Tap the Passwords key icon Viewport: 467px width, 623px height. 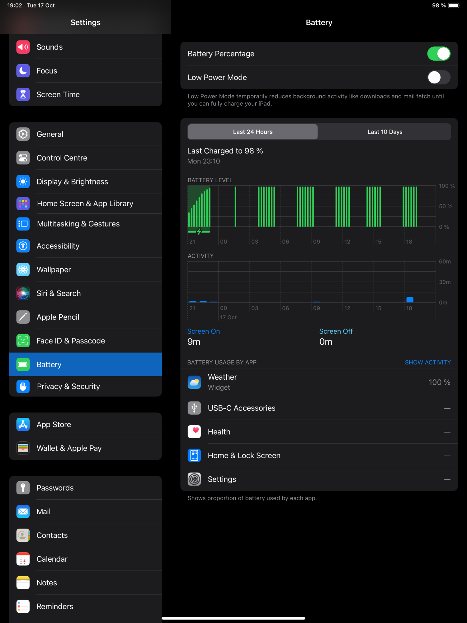pyautogui.click(x=23, y=488)
